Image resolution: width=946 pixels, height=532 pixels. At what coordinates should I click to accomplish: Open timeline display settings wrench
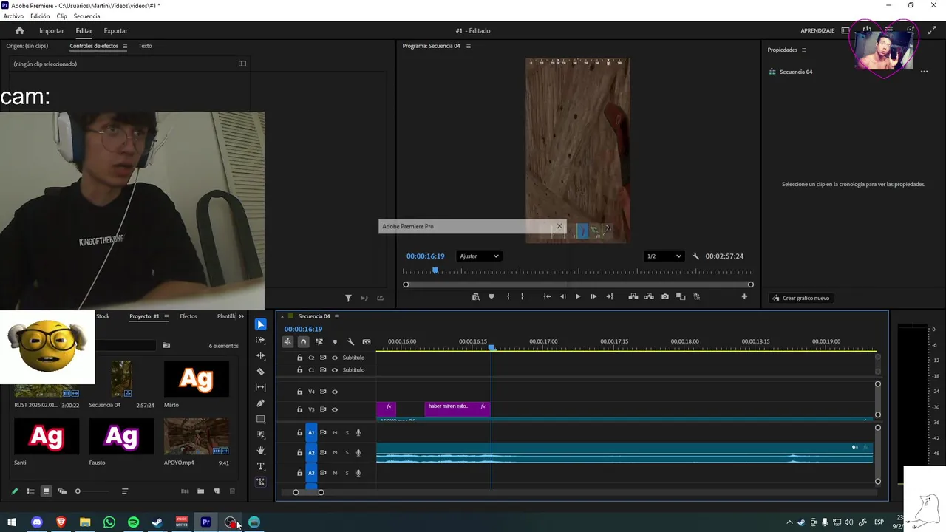350,342
